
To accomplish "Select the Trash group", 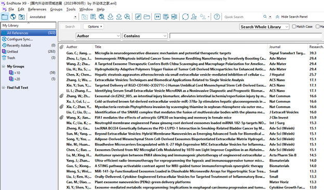I will click(29, 58).
